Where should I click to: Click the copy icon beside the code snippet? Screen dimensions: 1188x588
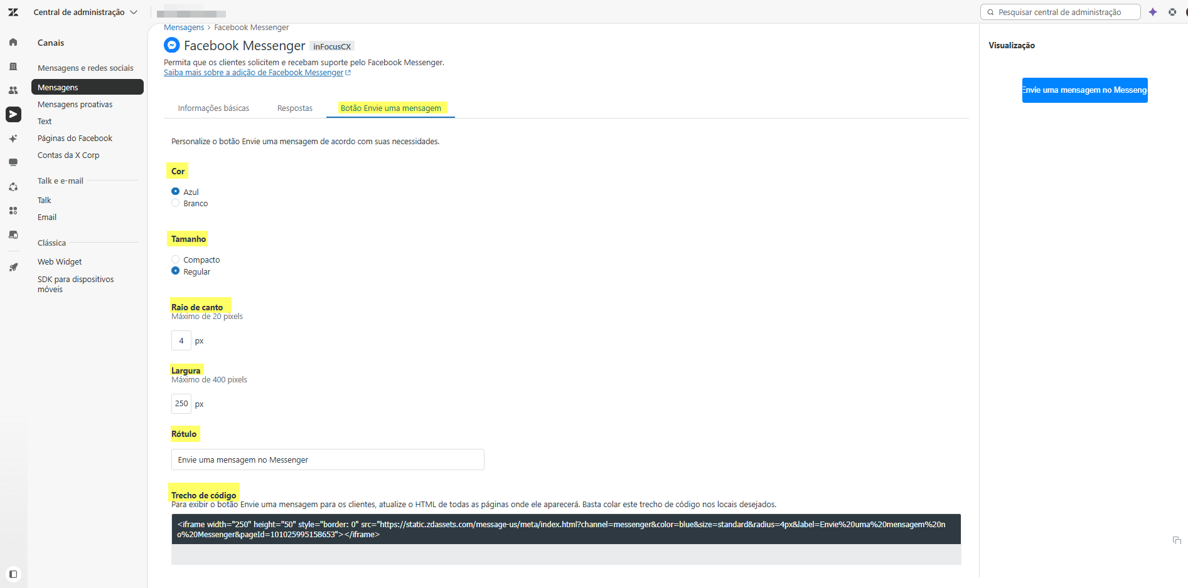coord(1177,540)
